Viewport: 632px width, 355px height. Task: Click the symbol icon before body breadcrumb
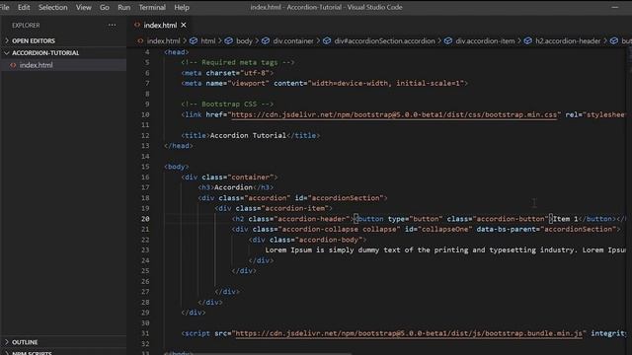[x=229, y=40]
